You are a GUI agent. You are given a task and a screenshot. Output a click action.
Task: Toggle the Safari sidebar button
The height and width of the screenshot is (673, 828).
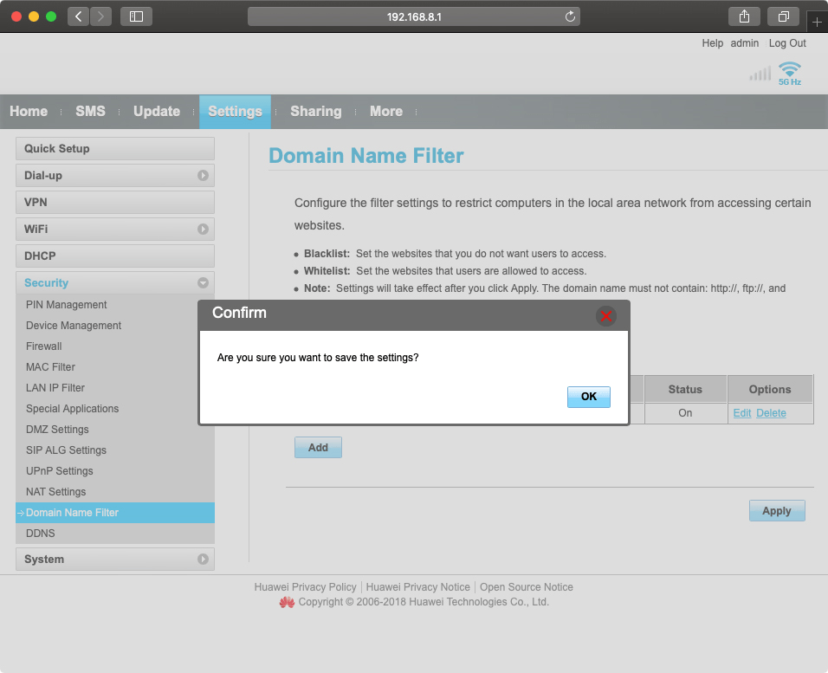(136, 16)
